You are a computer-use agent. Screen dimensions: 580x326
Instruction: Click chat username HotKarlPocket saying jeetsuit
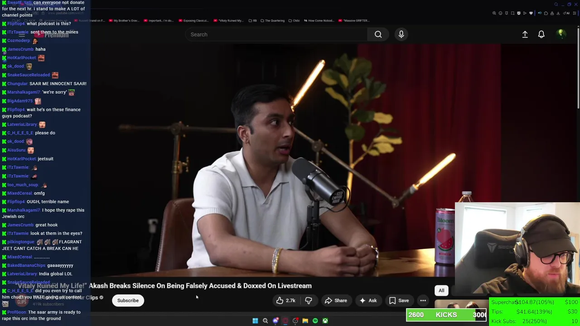[x=21, y=158]
